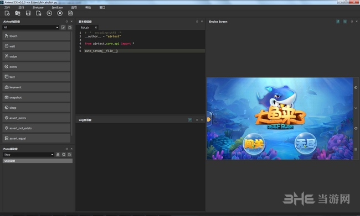Viewport: 360px width, 216px height.
Task: Open the Firebase menu
Action: [x=38, y=8]
